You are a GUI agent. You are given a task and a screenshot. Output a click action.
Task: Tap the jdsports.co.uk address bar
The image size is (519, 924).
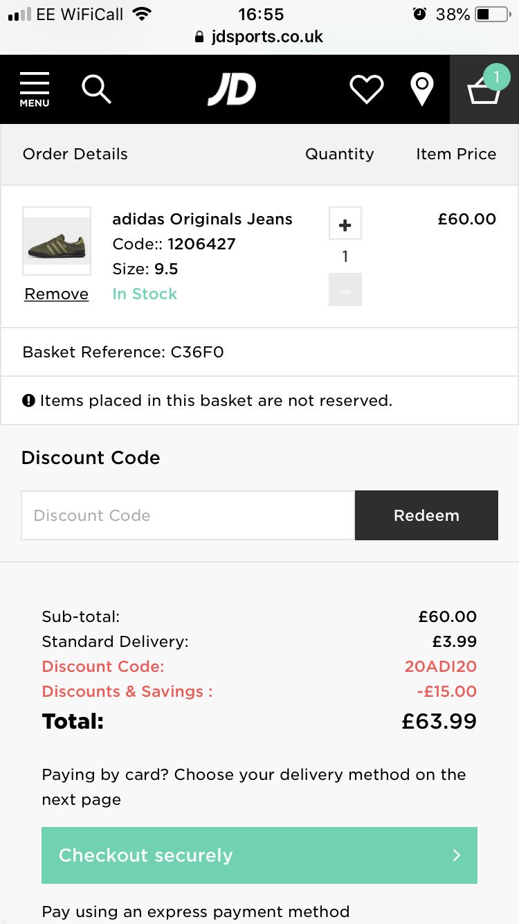point(267,37)
